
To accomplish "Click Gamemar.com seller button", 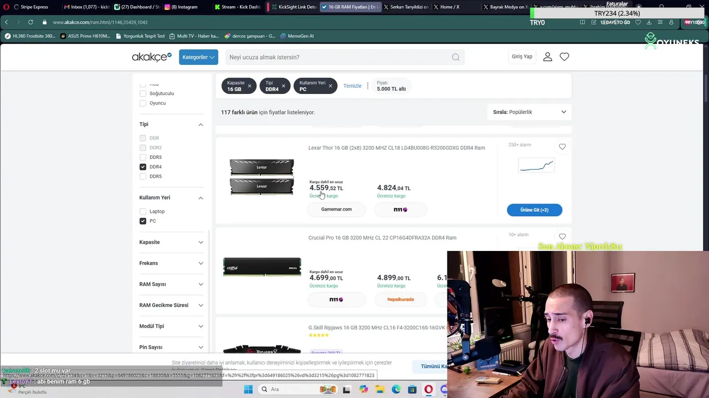I will [x=336, y=210].
